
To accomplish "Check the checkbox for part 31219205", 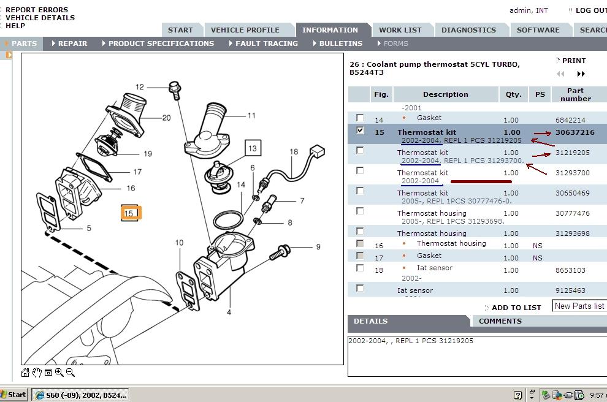I will (360, 150).
